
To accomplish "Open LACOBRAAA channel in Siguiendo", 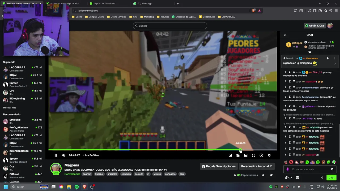I will 23,69.
